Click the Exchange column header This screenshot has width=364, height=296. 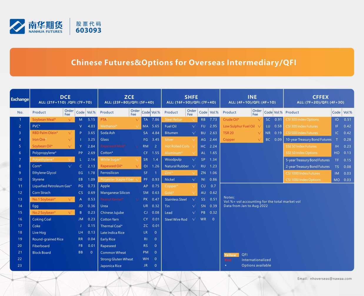tap(20, 99)
